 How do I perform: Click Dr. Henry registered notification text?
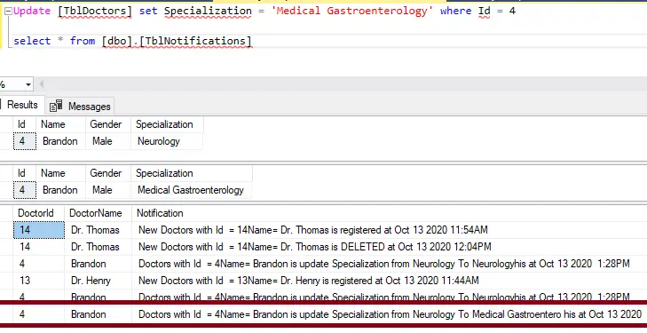coord(309,281)
